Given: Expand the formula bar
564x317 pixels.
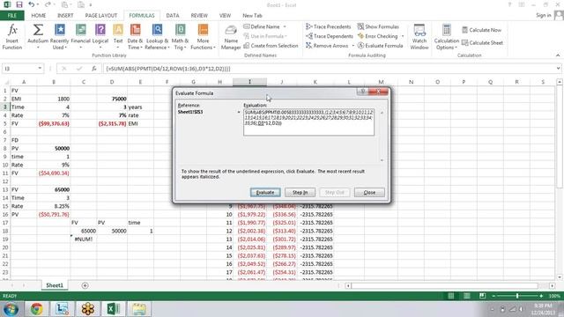Looking at the screenshot, I should [558, 69].
